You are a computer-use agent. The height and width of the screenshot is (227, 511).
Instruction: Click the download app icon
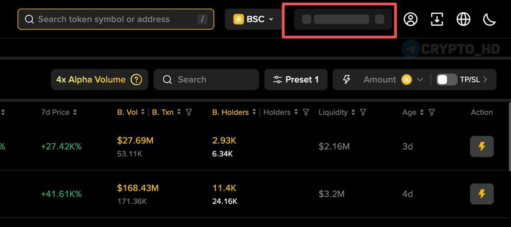[x=437, y=19]
